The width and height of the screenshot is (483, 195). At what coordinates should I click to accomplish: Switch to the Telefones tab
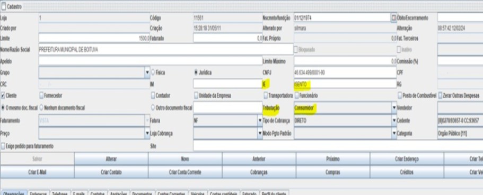(x=59, y=193)
